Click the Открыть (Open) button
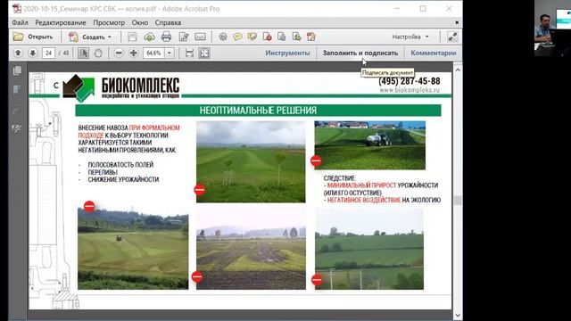Image resolution: width=571 pixels, height=321 pixels. coord(33,37)
